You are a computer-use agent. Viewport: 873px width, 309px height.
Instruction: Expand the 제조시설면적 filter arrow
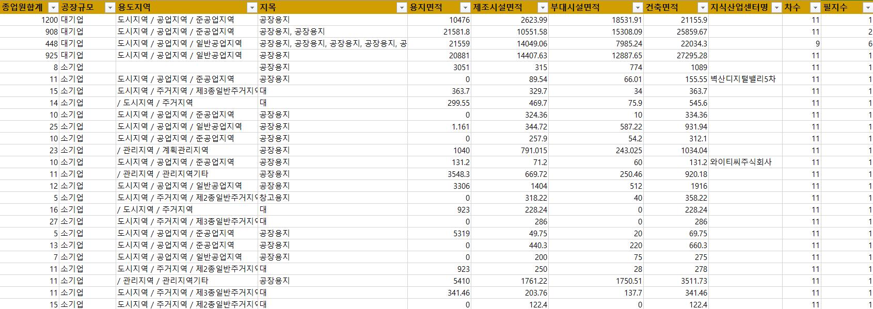[542, 8]
